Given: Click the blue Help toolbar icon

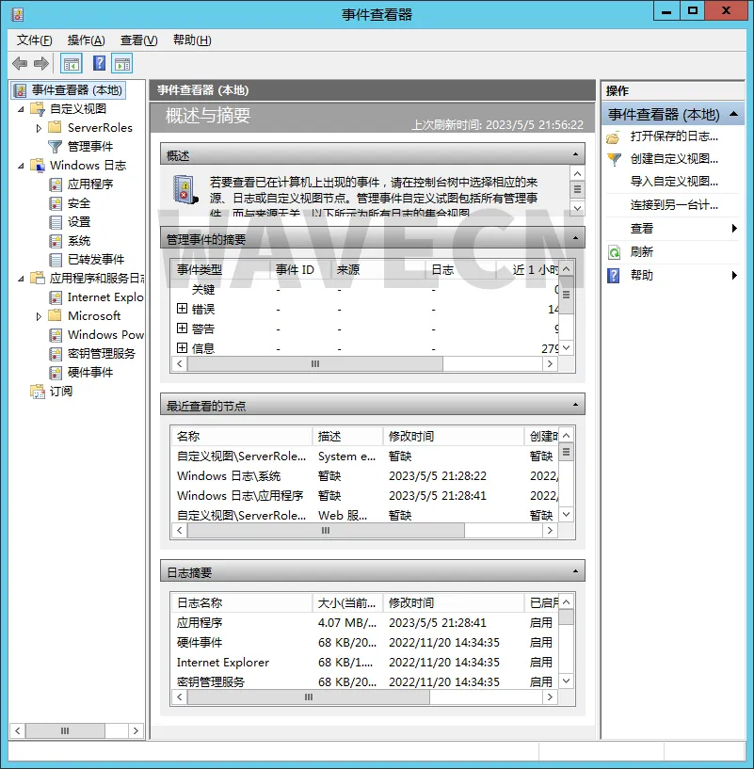Looking at the screenshot, I should [99, 63].
